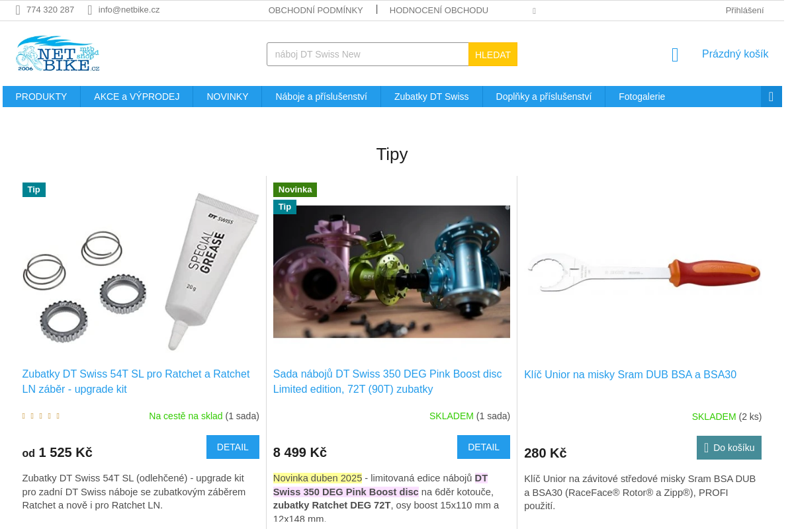Click the small icon next to Hodnocení obchodu
The image size is (794, 529).
pos(534,11)
